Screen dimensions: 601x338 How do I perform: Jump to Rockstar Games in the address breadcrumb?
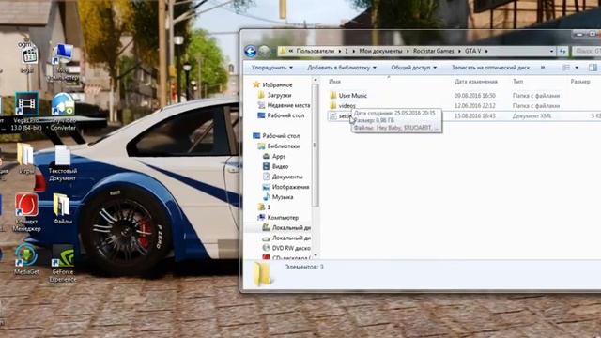tap(434, 51)
